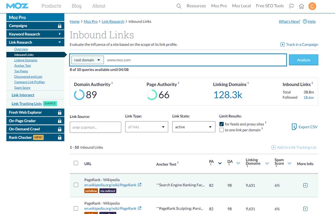Open the Blog nav item

77,6
